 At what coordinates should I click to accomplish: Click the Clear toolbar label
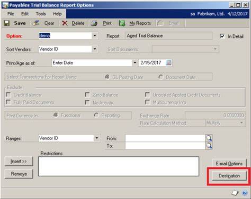49,23
